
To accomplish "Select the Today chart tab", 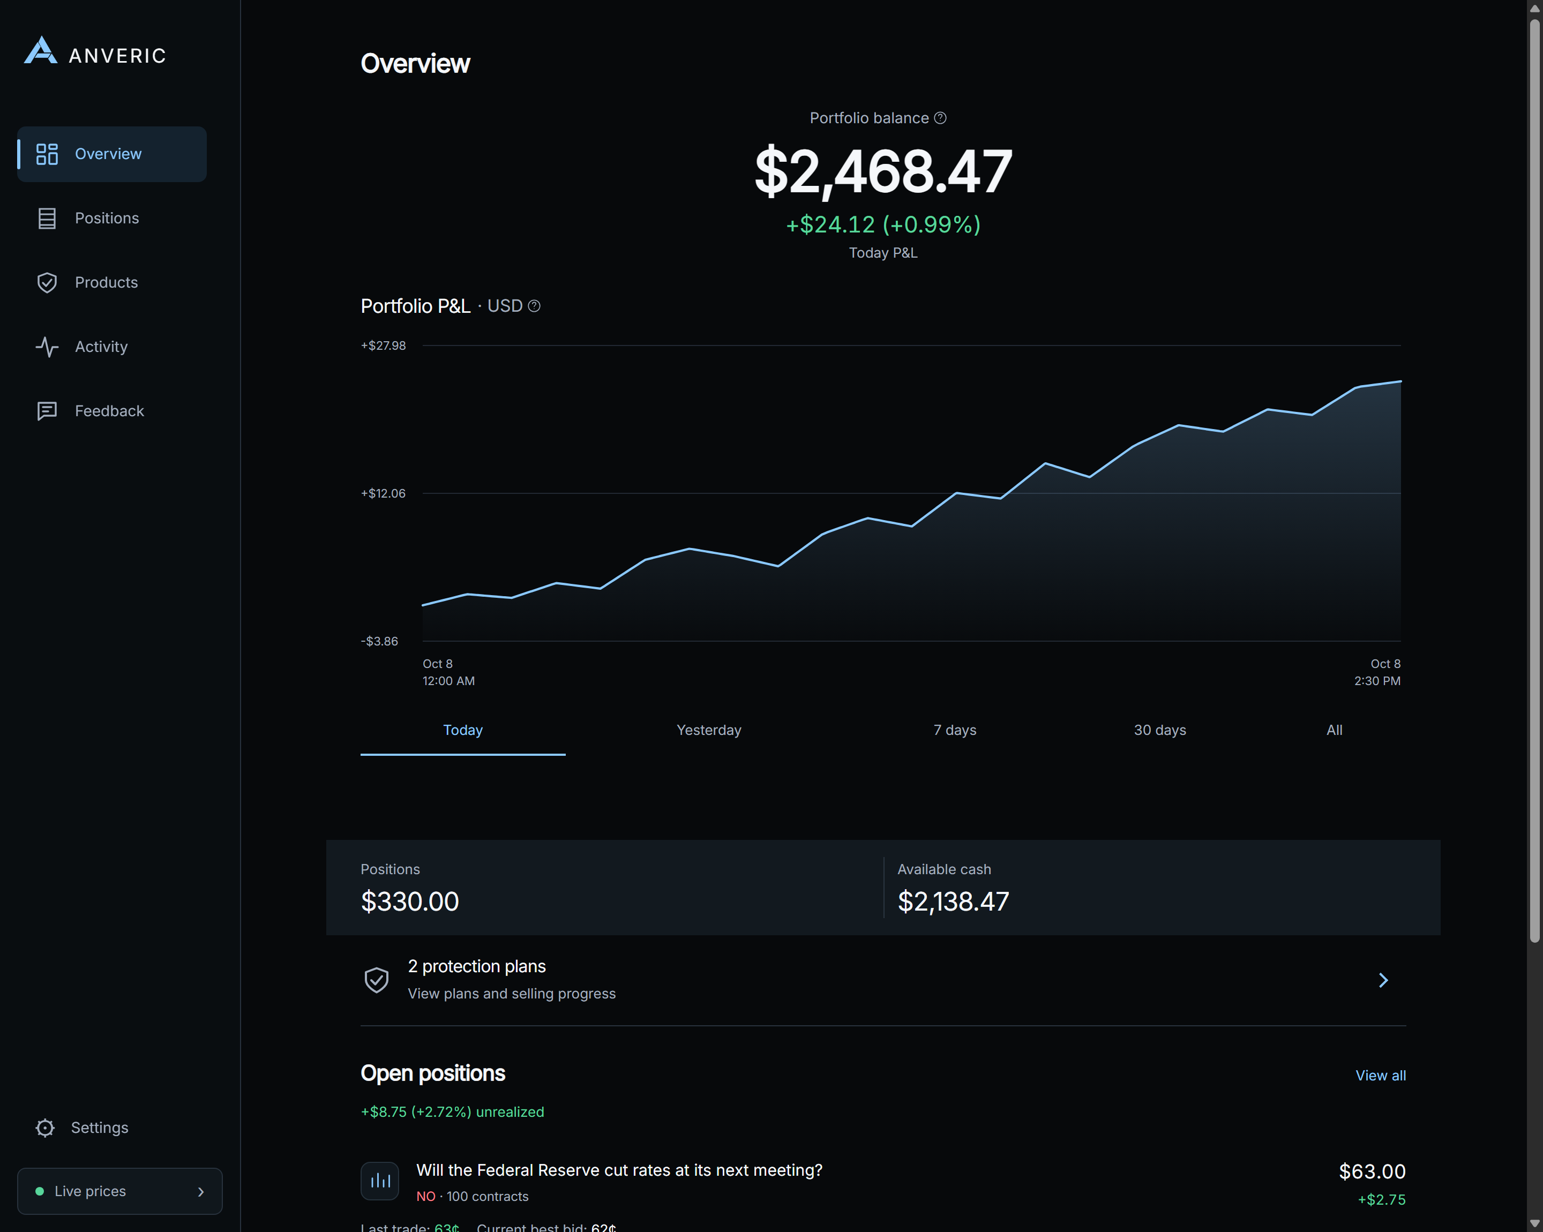I will point(463,731).
